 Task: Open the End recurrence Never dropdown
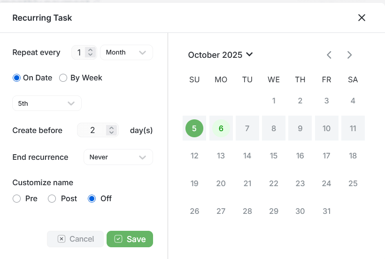118,157
